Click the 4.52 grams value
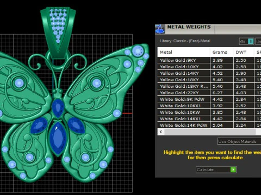 [x=217, y=73]
